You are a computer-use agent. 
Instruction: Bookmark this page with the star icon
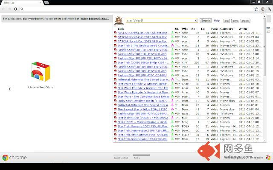point(256,9)
